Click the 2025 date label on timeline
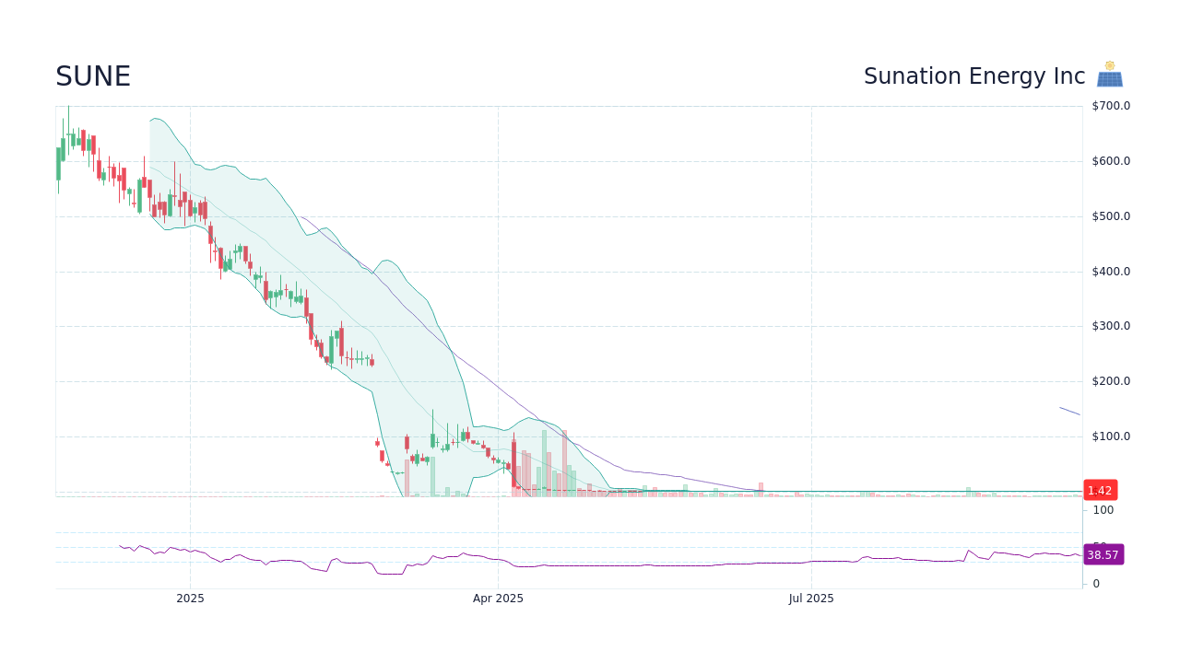This screenshot has width=1180, height=663. coord(190,598)
